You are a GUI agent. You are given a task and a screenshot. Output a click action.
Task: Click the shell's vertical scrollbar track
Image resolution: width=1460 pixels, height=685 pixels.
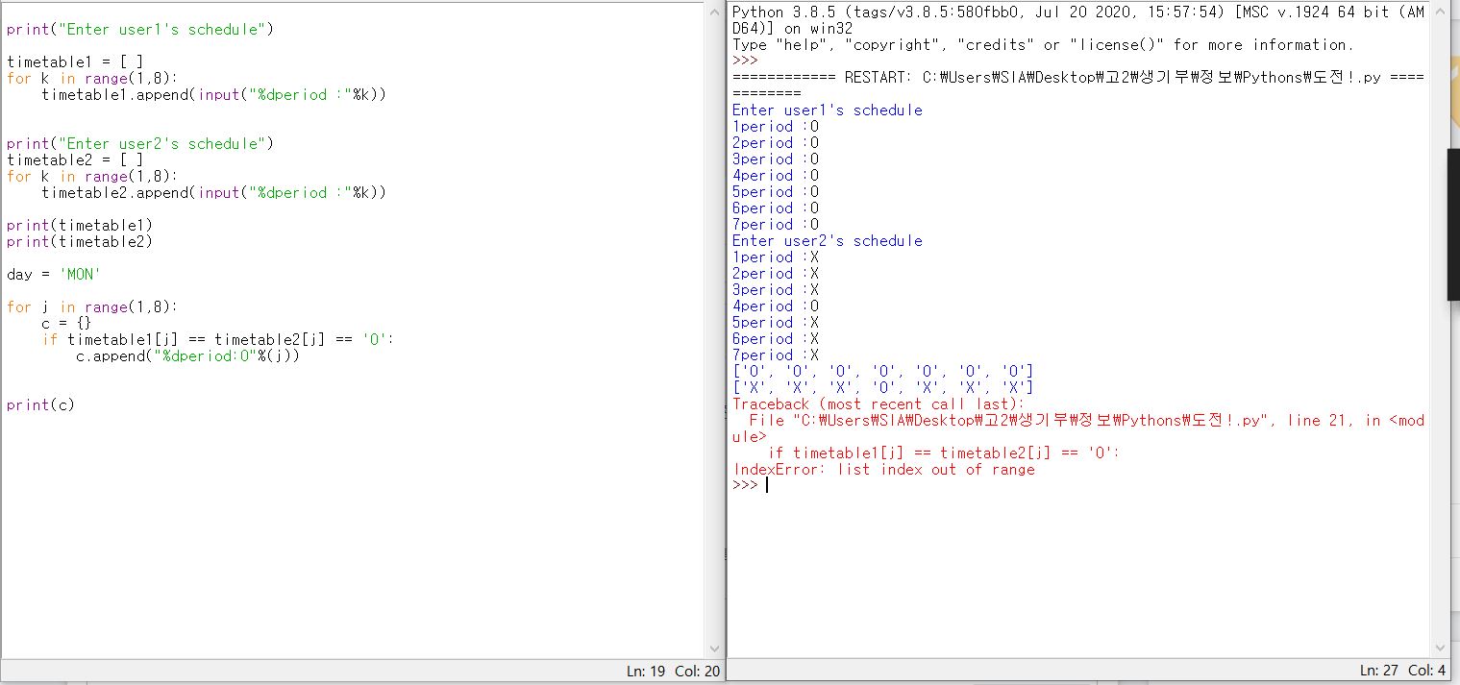tap(1441, 384)
